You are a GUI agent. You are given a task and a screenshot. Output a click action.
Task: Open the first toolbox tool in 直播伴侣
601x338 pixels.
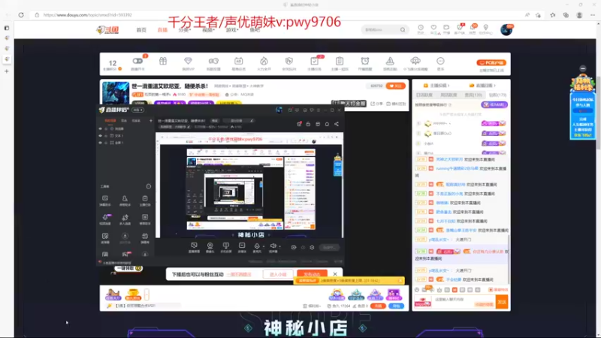pos(105,200)
